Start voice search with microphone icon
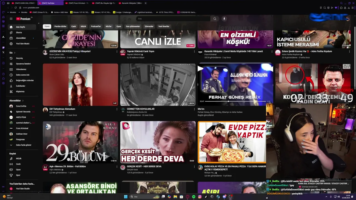356x200 pixels. tap(224, 19)
